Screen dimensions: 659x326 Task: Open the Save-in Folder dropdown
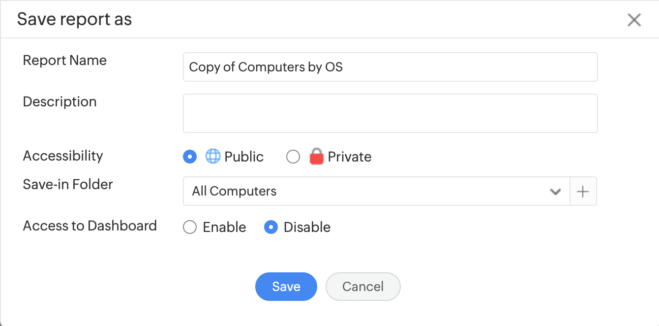(x=376, y=191)
